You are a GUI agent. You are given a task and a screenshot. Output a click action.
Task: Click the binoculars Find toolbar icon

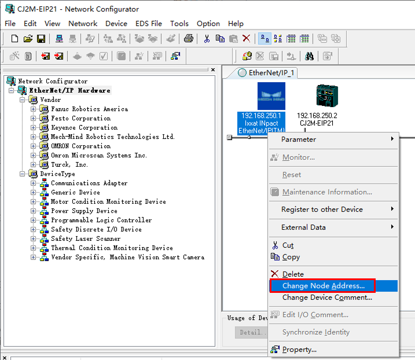[310, 56]
